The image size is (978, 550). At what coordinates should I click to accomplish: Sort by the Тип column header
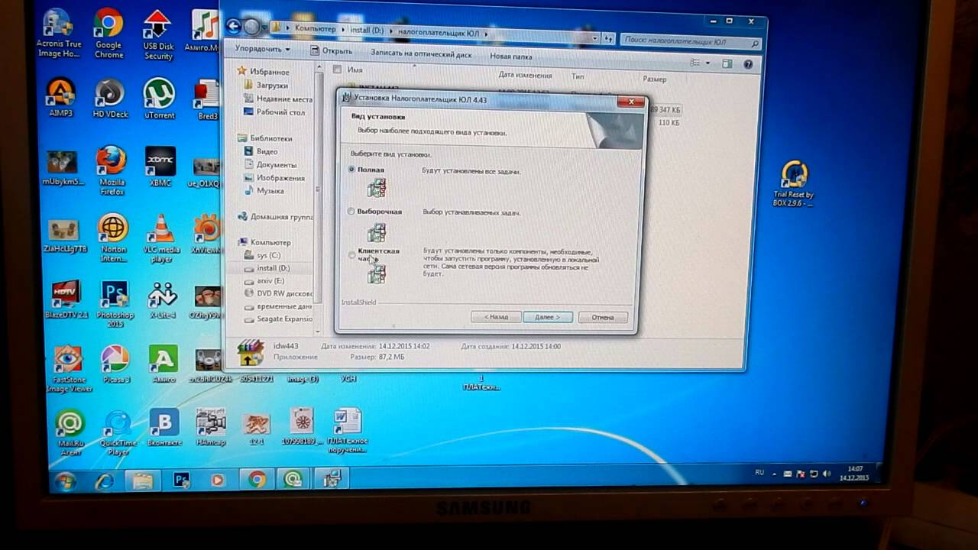[578, 76]
